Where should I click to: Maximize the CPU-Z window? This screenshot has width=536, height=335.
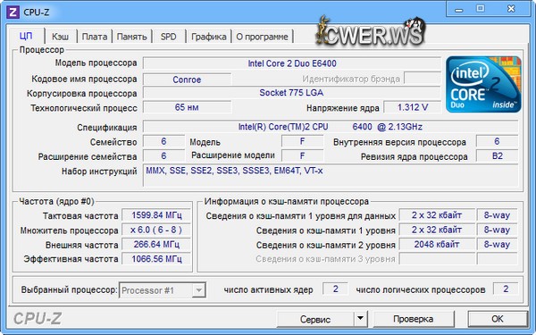tap(481, 9)
